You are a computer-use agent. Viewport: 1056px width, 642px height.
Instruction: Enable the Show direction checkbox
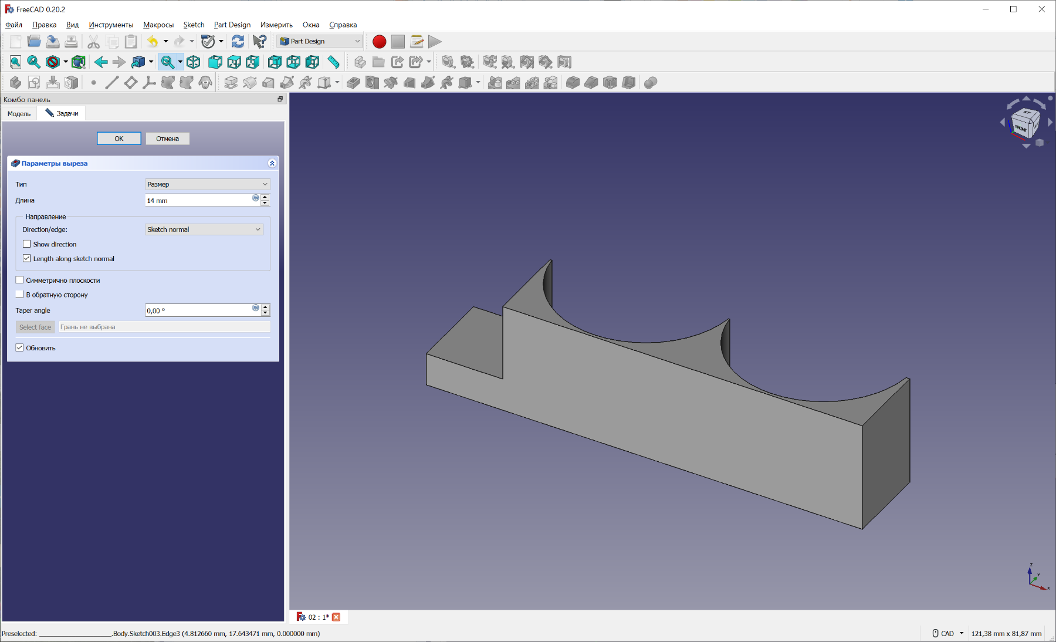pos(27,244)
